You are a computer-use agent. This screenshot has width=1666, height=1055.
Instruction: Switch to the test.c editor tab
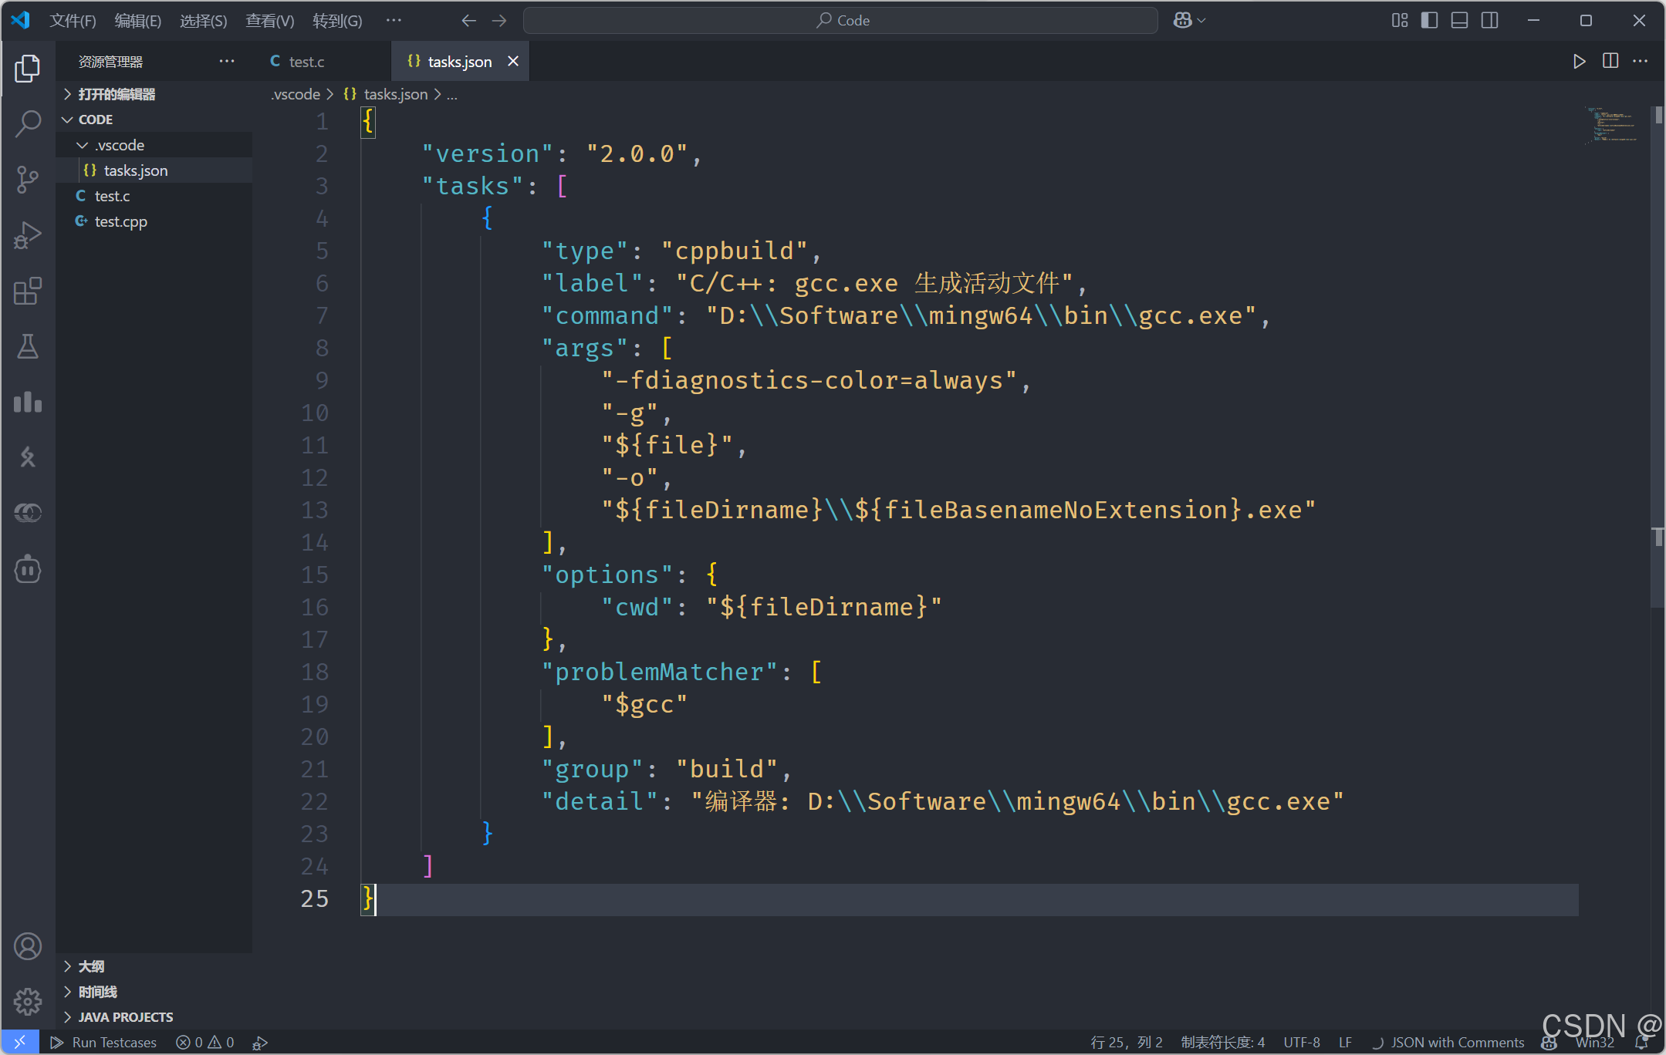(306, 62)
